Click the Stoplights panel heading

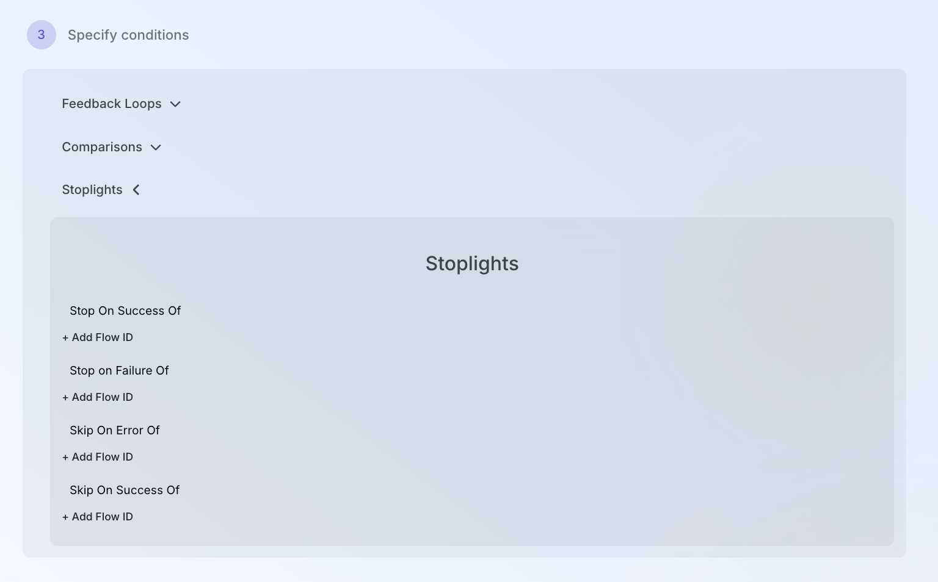click(471, 264)
